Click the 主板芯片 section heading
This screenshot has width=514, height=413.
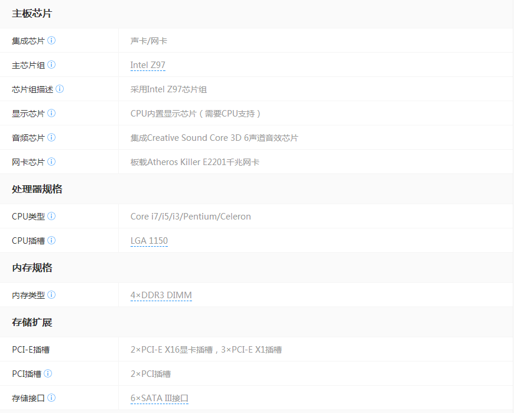coord(32,14)
